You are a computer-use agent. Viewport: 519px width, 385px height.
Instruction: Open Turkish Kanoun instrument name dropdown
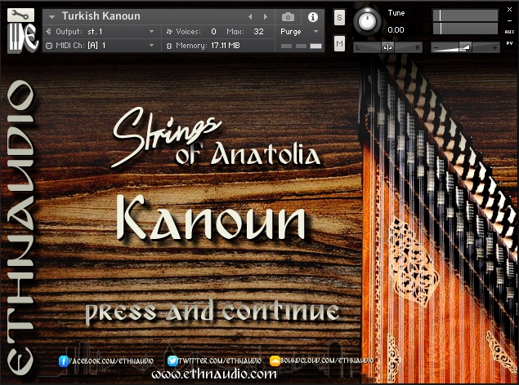(51, 16)
